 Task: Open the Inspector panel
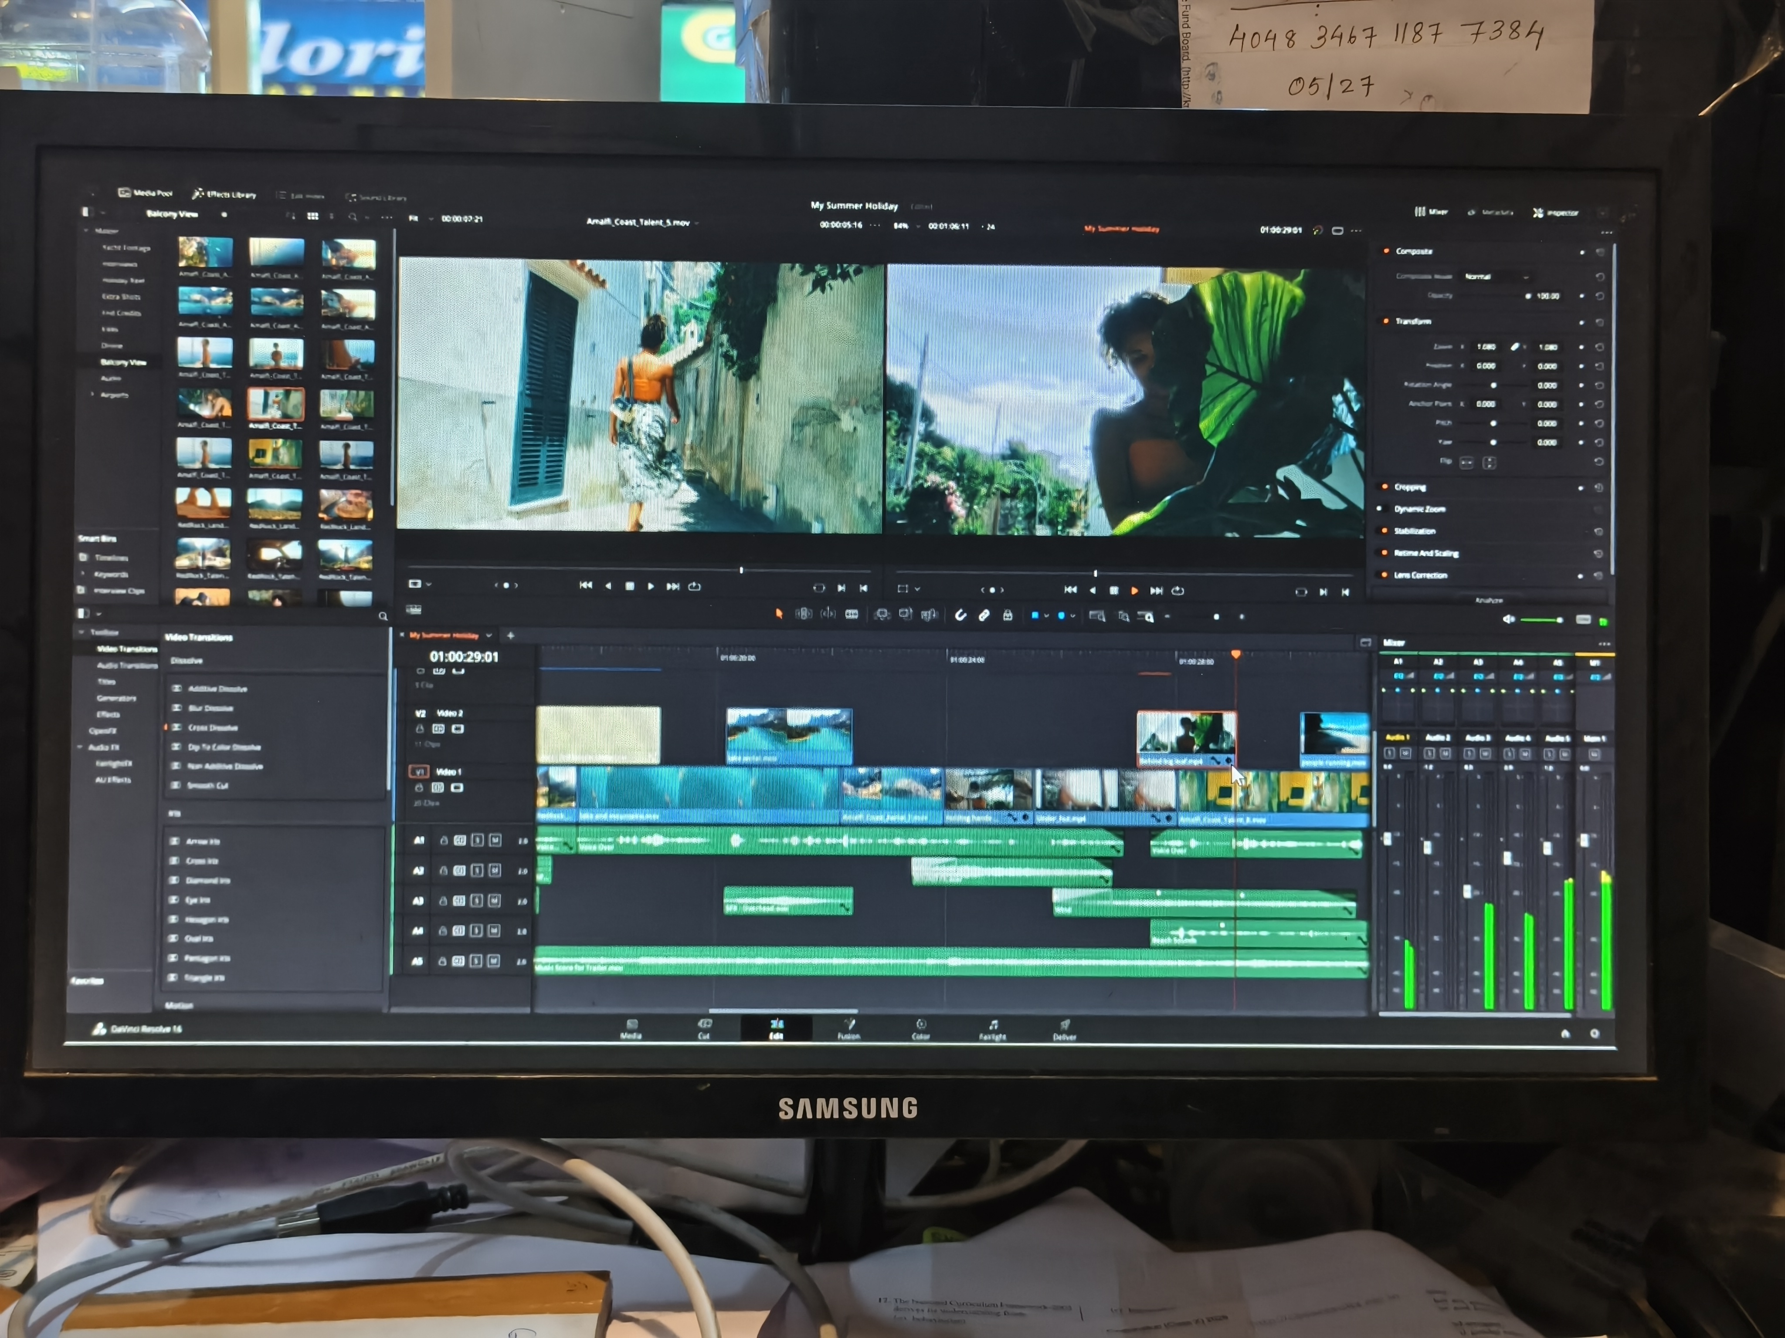(1555, 213)
